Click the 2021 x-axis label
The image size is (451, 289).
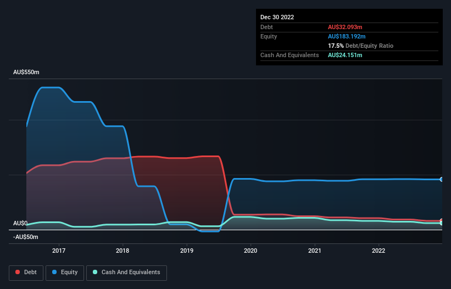(x=315, y=251)
